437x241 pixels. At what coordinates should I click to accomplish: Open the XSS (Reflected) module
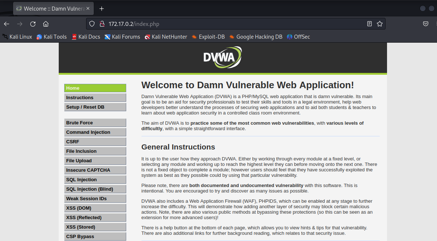[x=95, y=217]
